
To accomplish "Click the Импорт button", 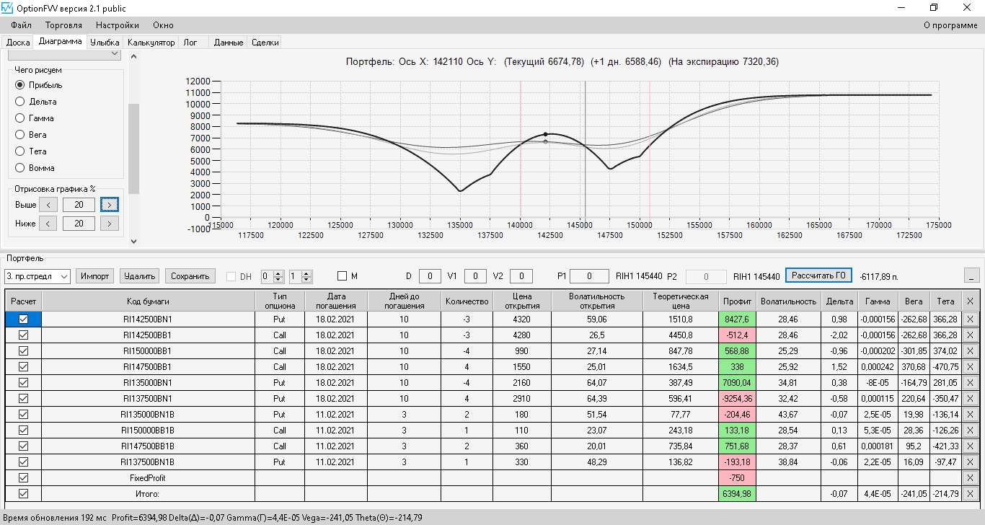I will coord(95,276).
